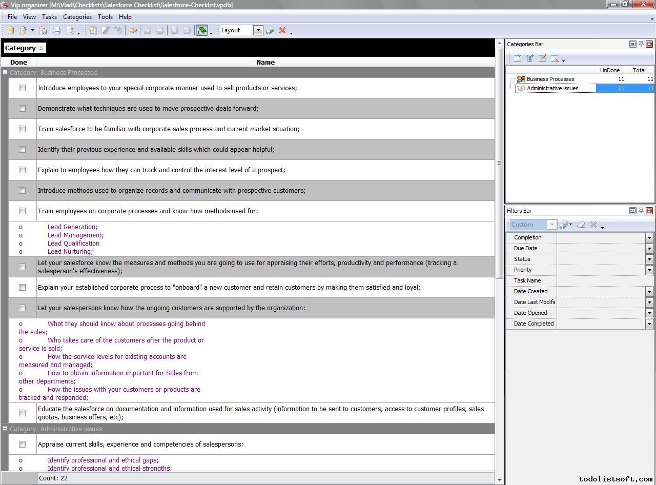Image resolution: width=656 pixels, height=485 pixels.
Task: Open the Tools menu
Action: click(x=105, y=17)
